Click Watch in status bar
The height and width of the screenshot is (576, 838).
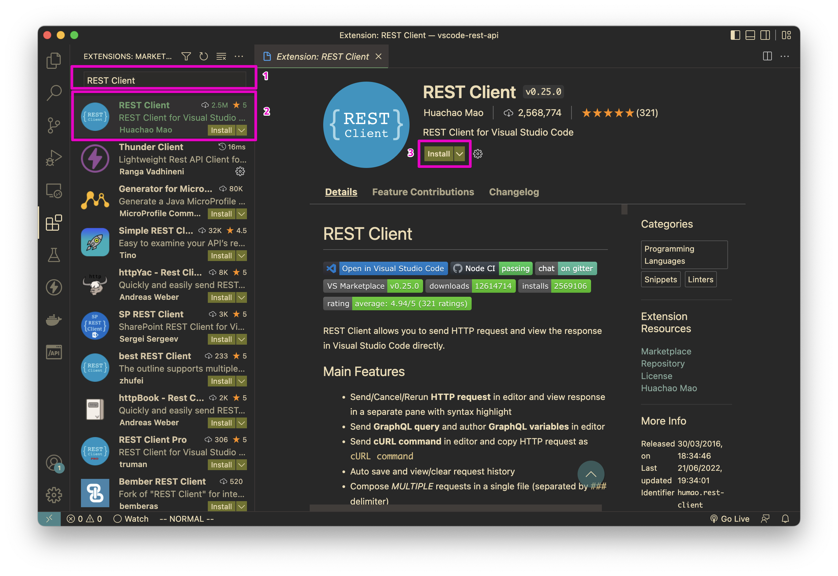(131, 519)
